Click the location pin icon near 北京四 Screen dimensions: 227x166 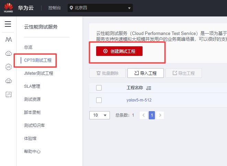[x=71, y=8]
